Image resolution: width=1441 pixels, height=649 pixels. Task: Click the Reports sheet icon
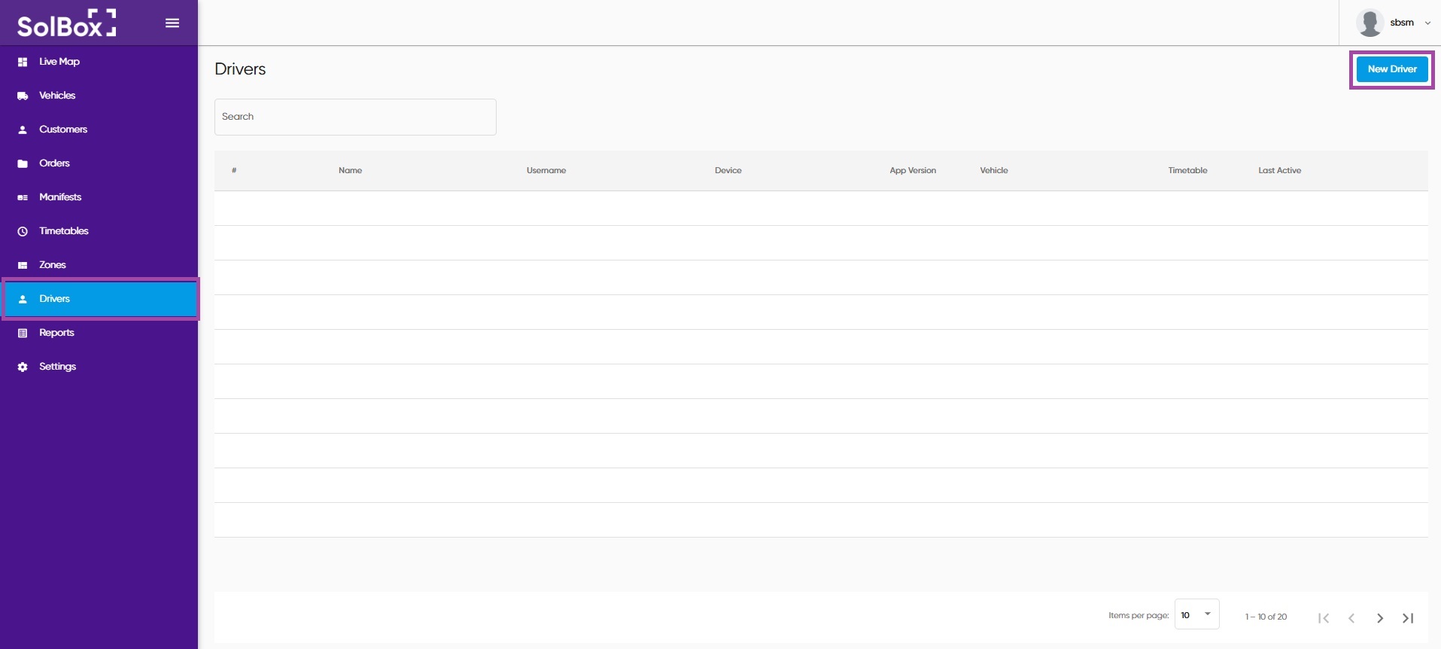click(23, 333)
